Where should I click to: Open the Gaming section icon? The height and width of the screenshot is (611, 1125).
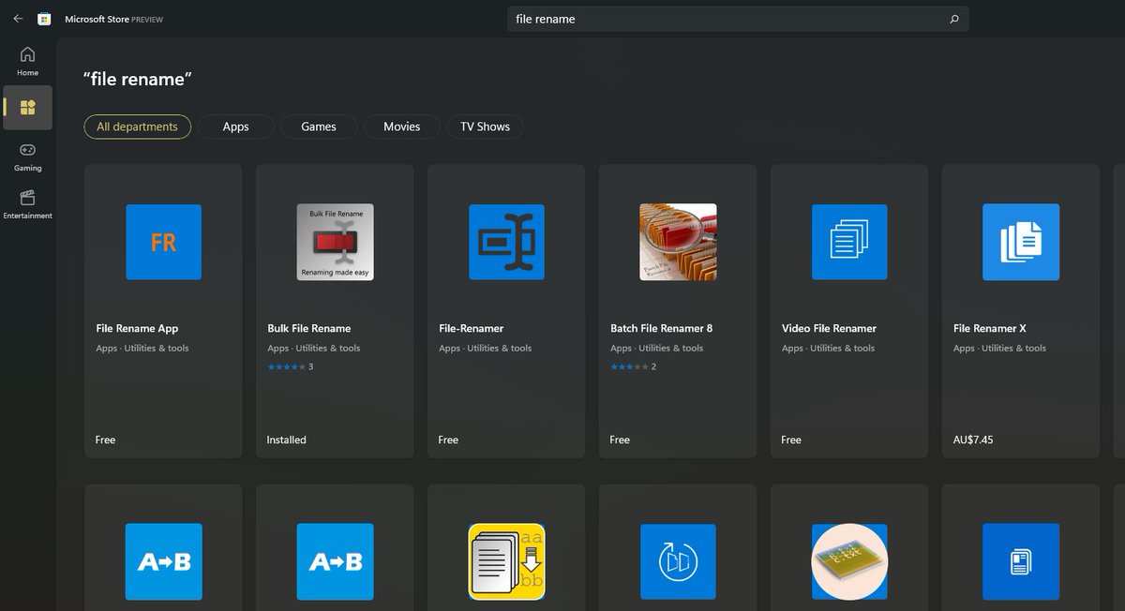click(x=27, y=153)
